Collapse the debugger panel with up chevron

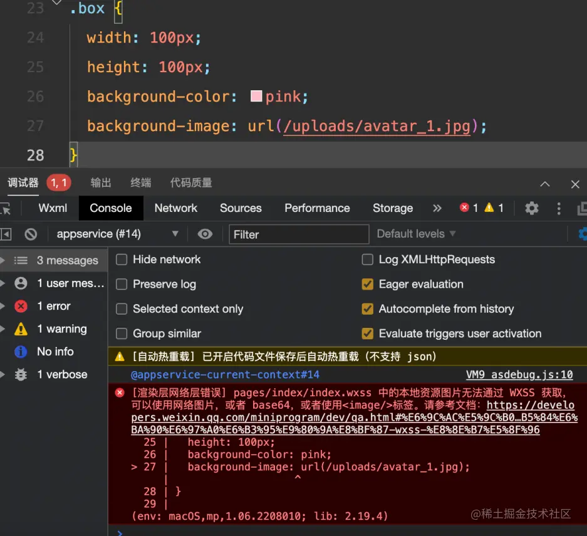click(x=544, y=184)
